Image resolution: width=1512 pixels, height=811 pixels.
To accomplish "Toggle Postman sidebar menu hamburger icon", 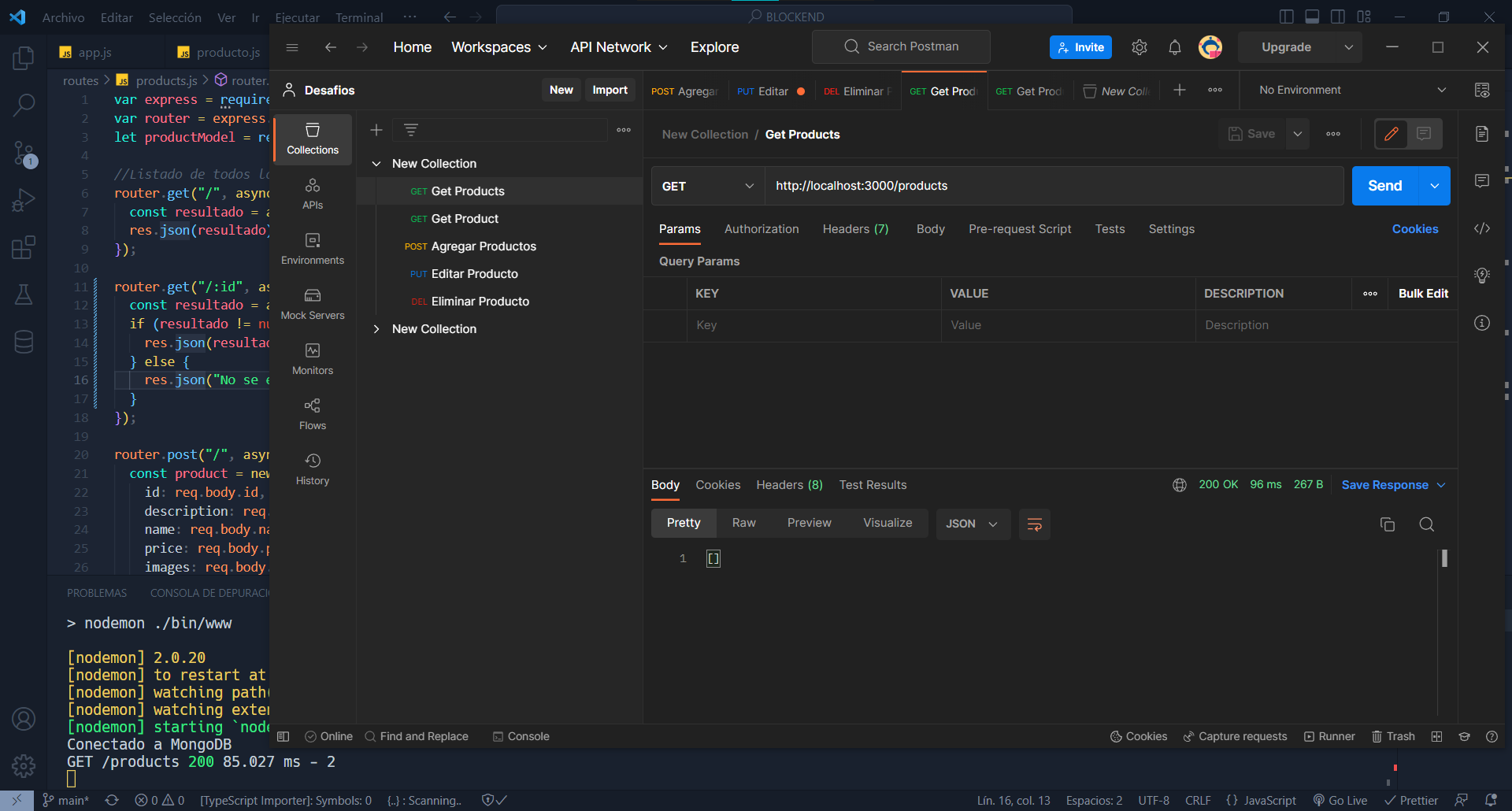I will (292, 47).
